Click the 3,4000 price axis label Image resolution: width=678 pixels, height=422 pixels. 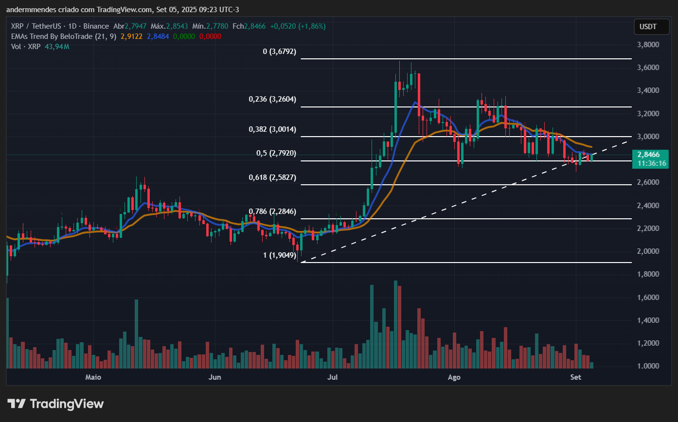(x=648, y=90)
